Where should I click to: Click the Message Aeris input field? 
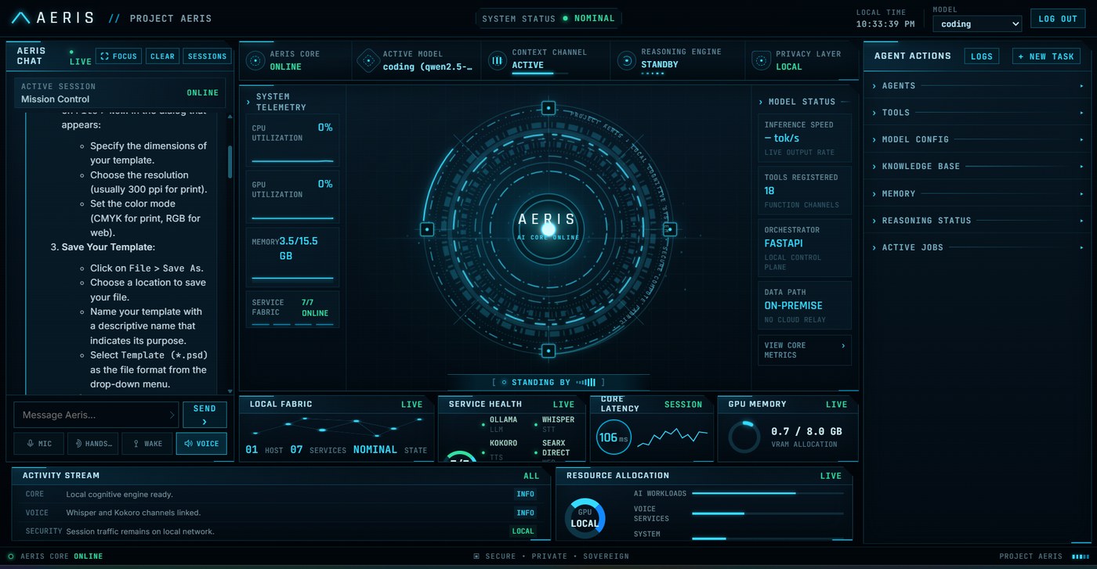point(96,415)
